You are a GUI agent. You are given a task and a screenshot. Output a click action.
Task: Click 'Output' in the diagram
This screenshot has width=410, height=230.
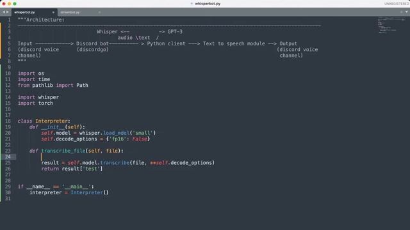pyautogui.click(x=288, y=43)
